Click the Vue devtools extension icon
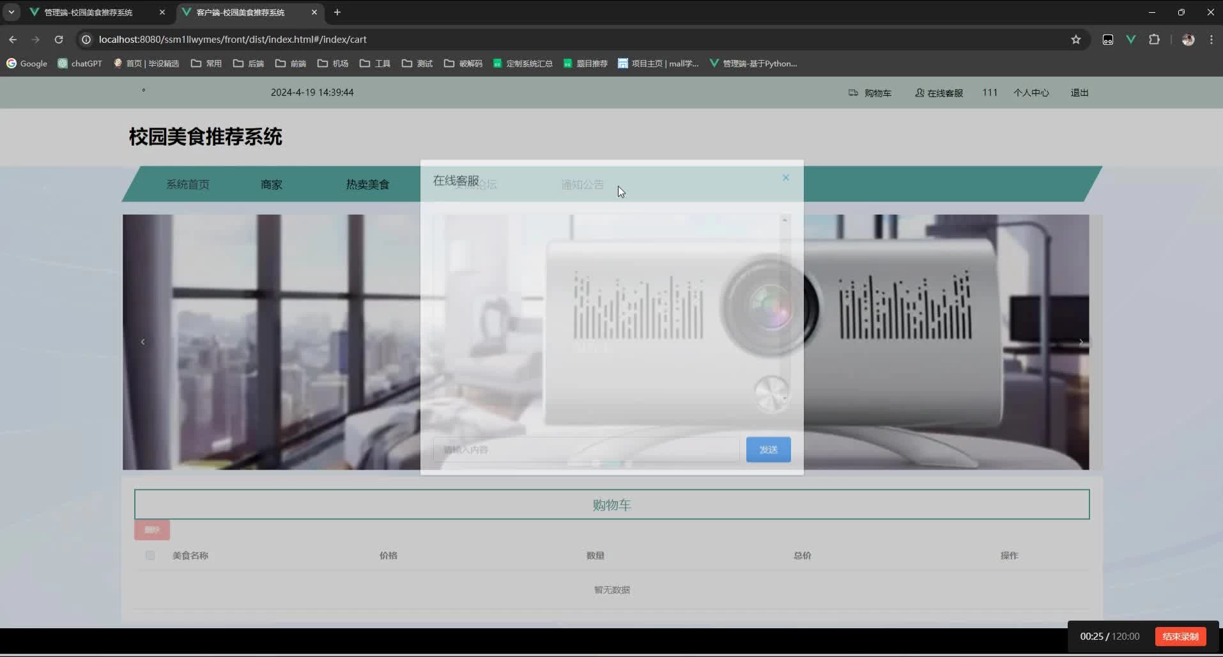Viewport: 1223px width, 657px height. 1131,40
